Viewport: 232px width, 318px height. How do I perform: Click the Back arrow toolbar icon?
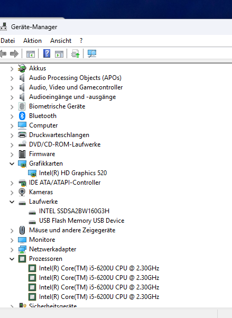(x=3, y=54)
